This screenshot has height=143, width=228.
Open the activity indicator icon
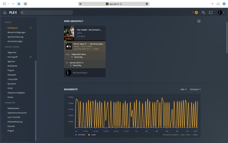[196, 13]
